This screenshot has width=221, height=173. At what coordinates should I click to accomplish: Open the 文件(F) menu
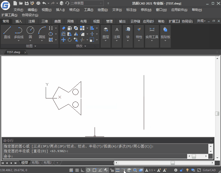18,10
